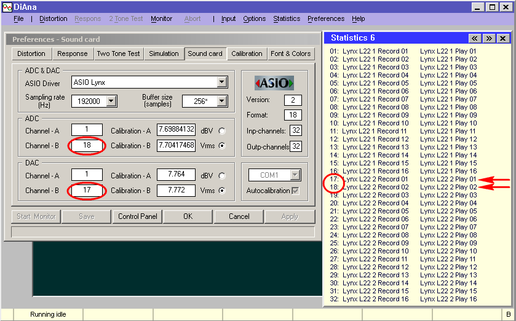Click the Apply button
Screen dimensions: 516x321
coord(290,216)
